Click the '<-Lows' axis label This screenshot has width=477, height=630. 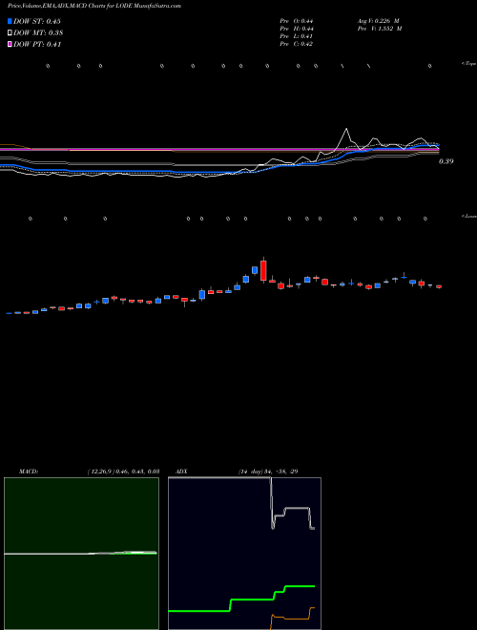point(469,216)
